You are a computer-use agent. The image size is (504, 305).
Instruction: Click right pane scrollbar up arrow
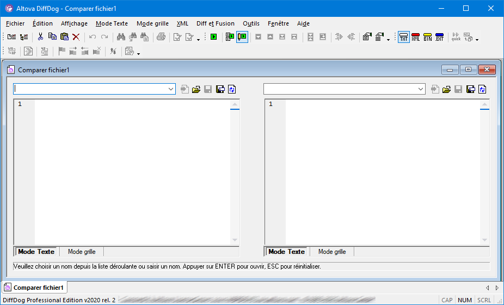coord(485,104)
